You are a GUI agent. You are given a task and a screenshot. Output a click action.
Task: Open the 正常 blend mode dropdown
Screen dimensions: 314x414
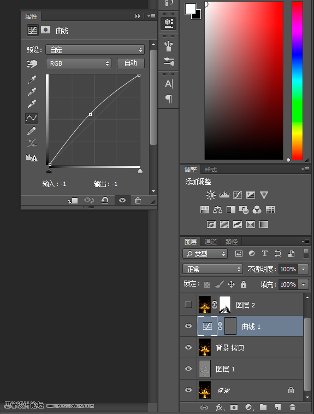(212, 269)
